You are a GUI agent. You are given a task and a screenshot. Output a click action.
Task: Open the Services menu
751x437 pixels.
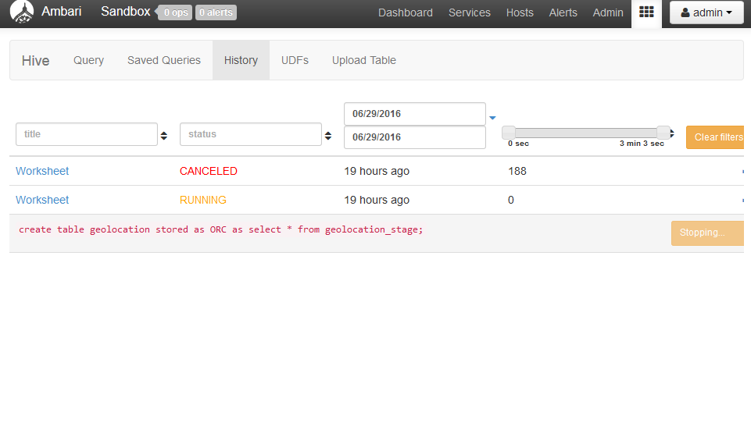point(470,12)
